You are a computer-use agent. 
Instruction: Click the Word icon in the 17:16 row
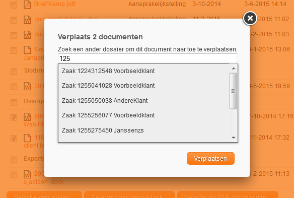click(x=27, y=117)
